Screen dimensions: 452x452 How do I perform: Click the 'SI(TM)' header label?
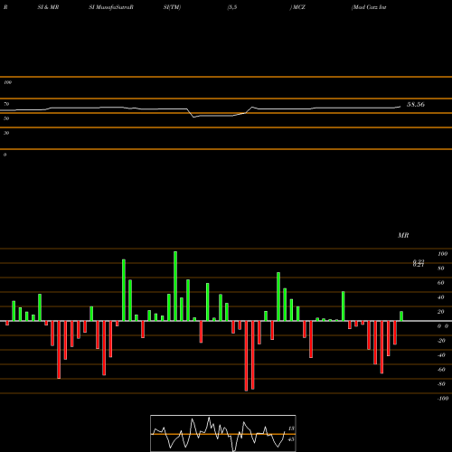pos(172,7)
